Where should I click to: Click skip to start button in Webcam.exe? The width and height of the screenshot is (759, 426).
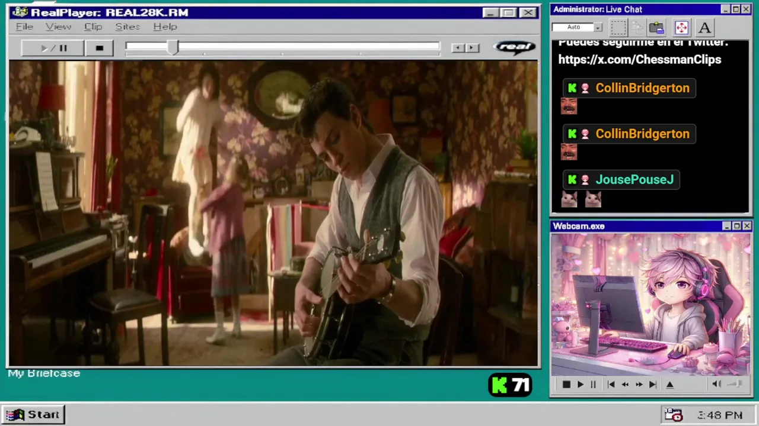click(x=611, y=385)
